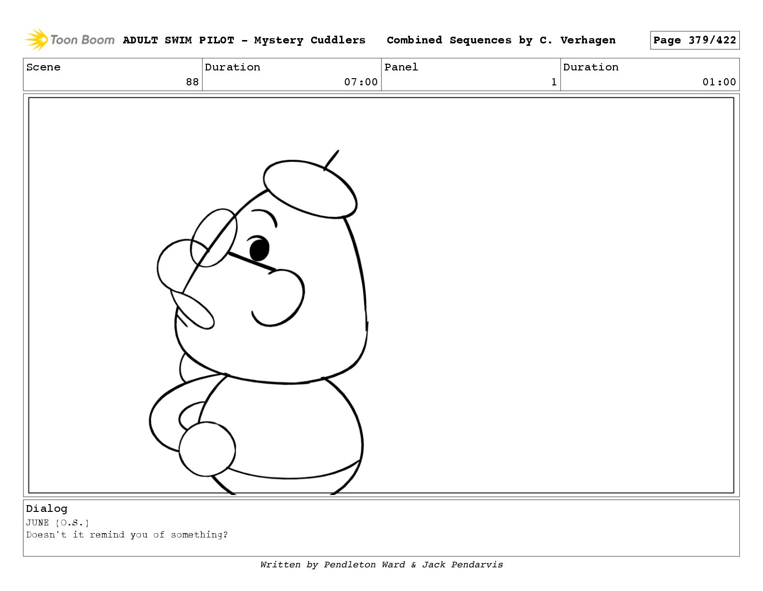Click the panel duration value 01:00
This screenshot has width=763, height=591.
pyautogui.click(x=719, y=82)
